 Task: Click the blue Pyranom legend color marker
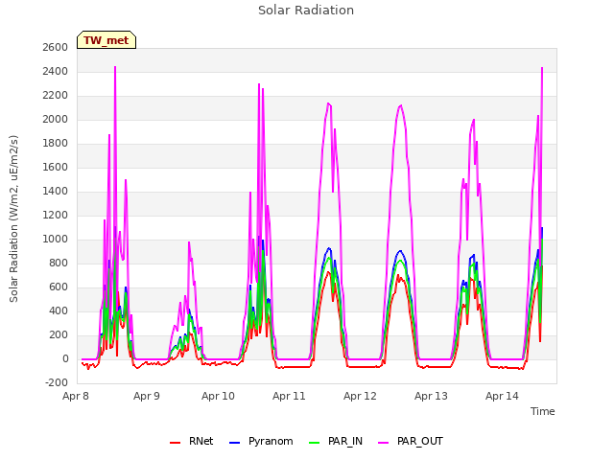point(234,443)
